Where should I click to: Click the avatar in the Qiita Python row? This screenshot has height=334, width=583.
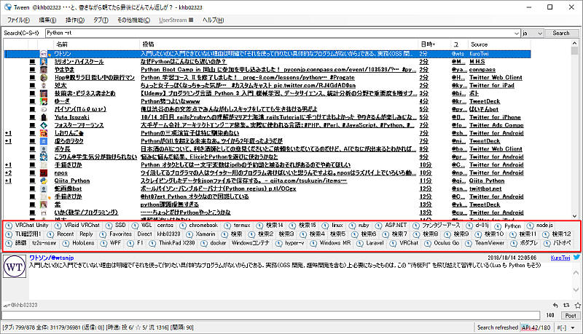(x=44, y=180)
